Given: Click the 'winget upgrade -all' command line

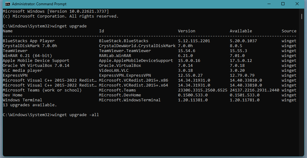Looking at the screenshot, I should (x=75, y=115).
